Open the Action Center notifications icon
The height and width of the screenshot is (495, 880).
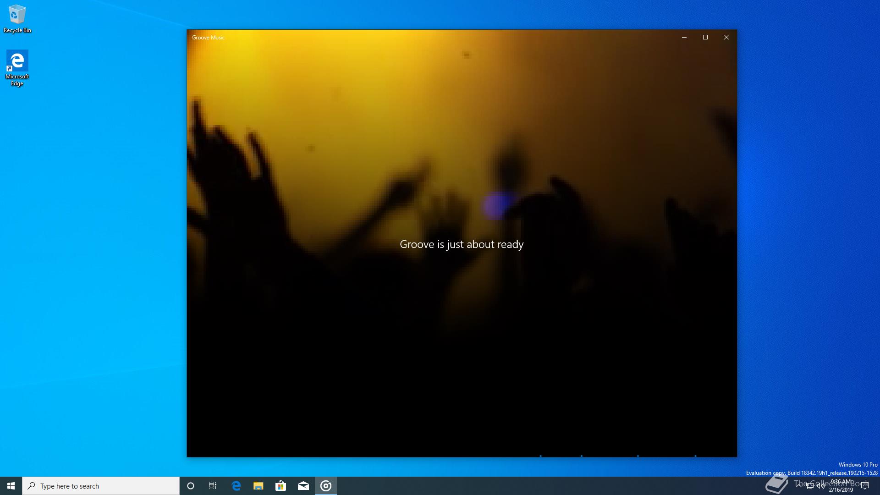865,486
